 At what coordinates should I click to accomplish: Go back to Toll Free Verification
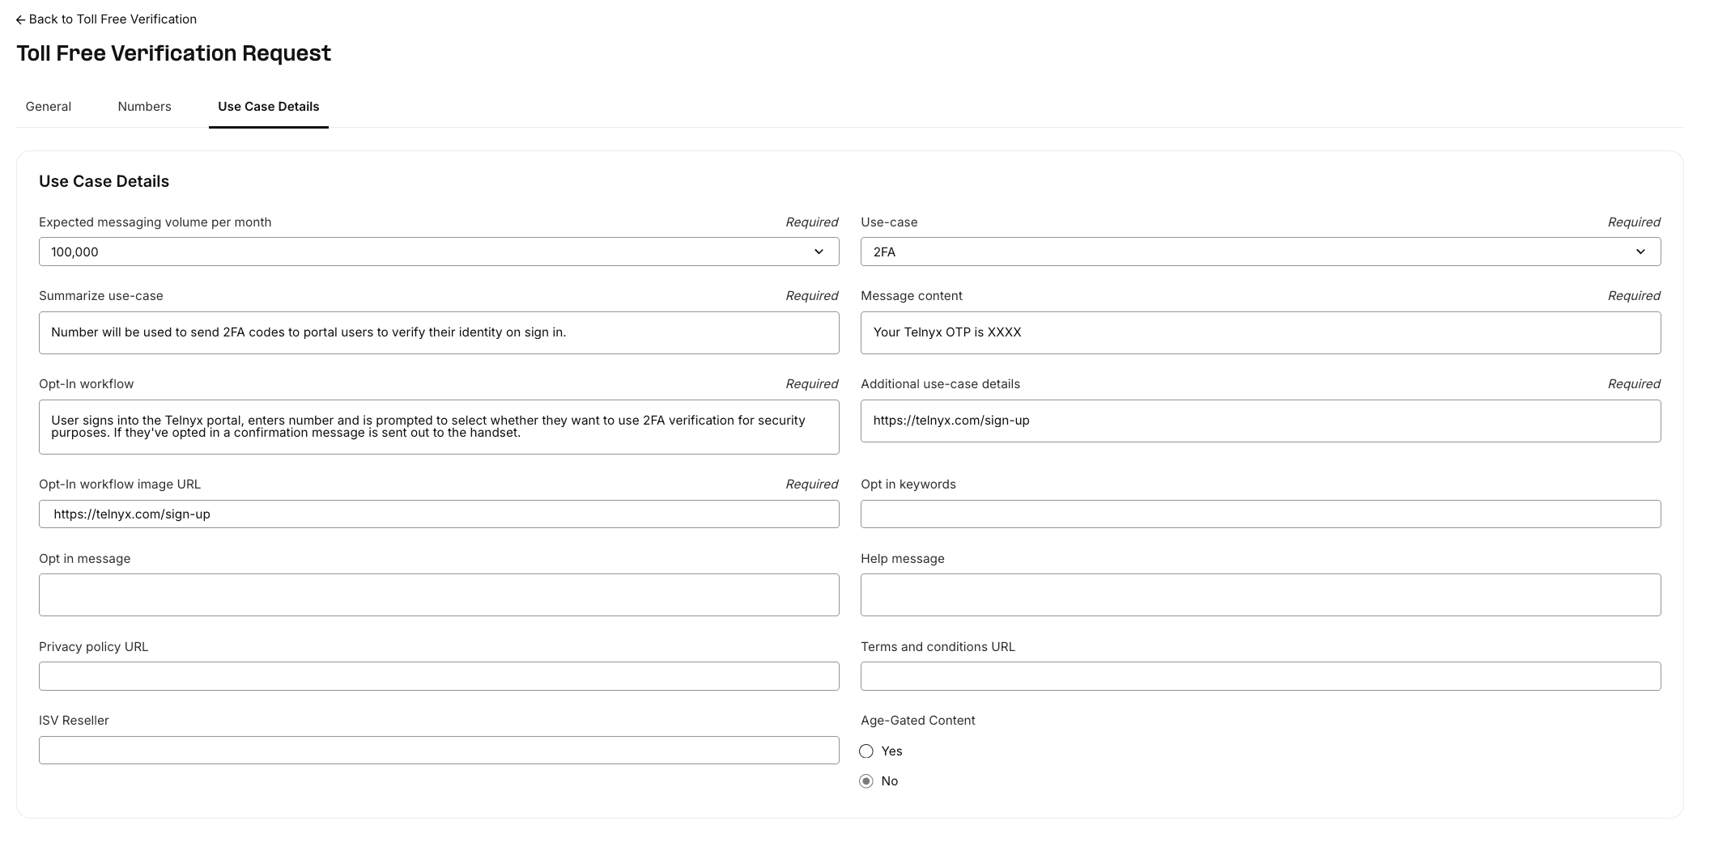click(113, 19)
